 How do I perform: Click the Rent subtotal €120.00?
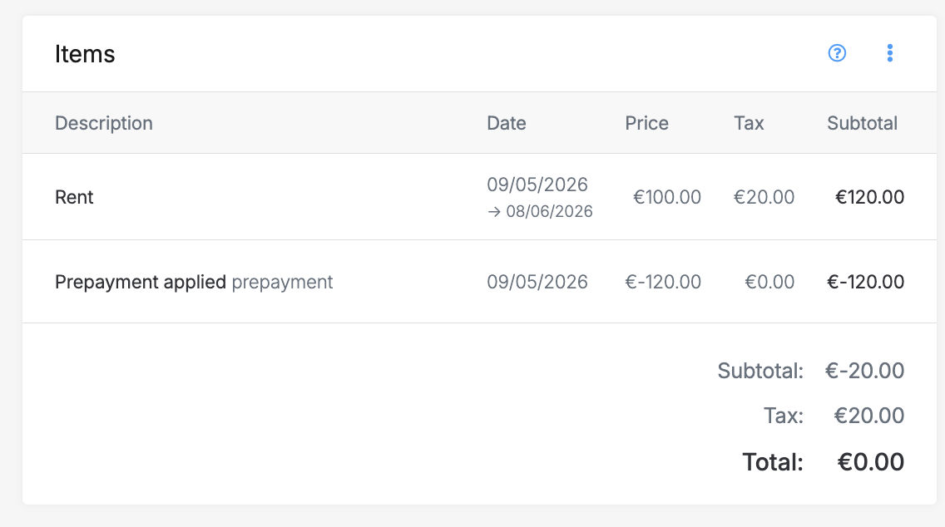pyautogui.click(x=869, y=197)
